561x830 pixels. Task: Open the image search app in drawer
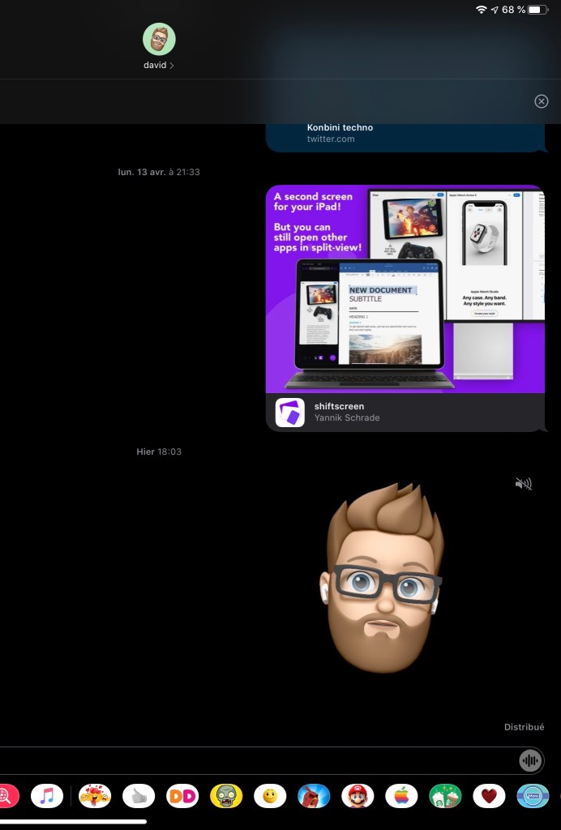(x=6, y=796)
